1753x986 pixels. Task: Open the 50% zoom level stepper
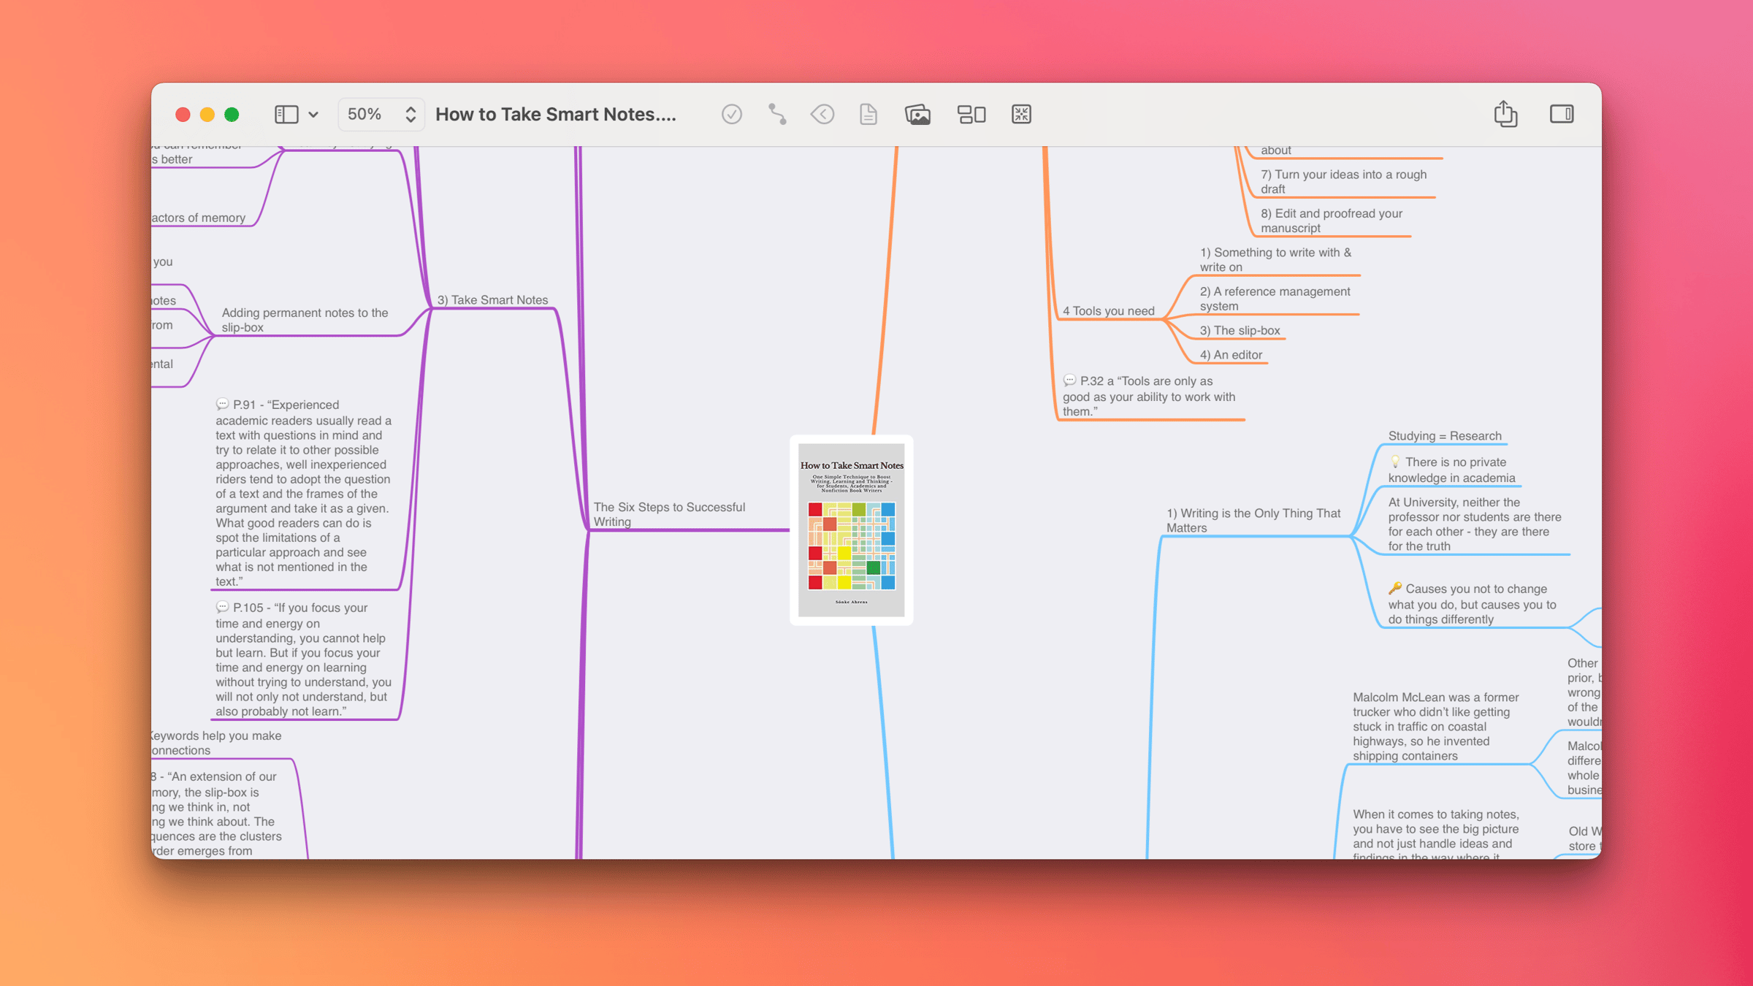pyautogui.click(x=381, y=115)
